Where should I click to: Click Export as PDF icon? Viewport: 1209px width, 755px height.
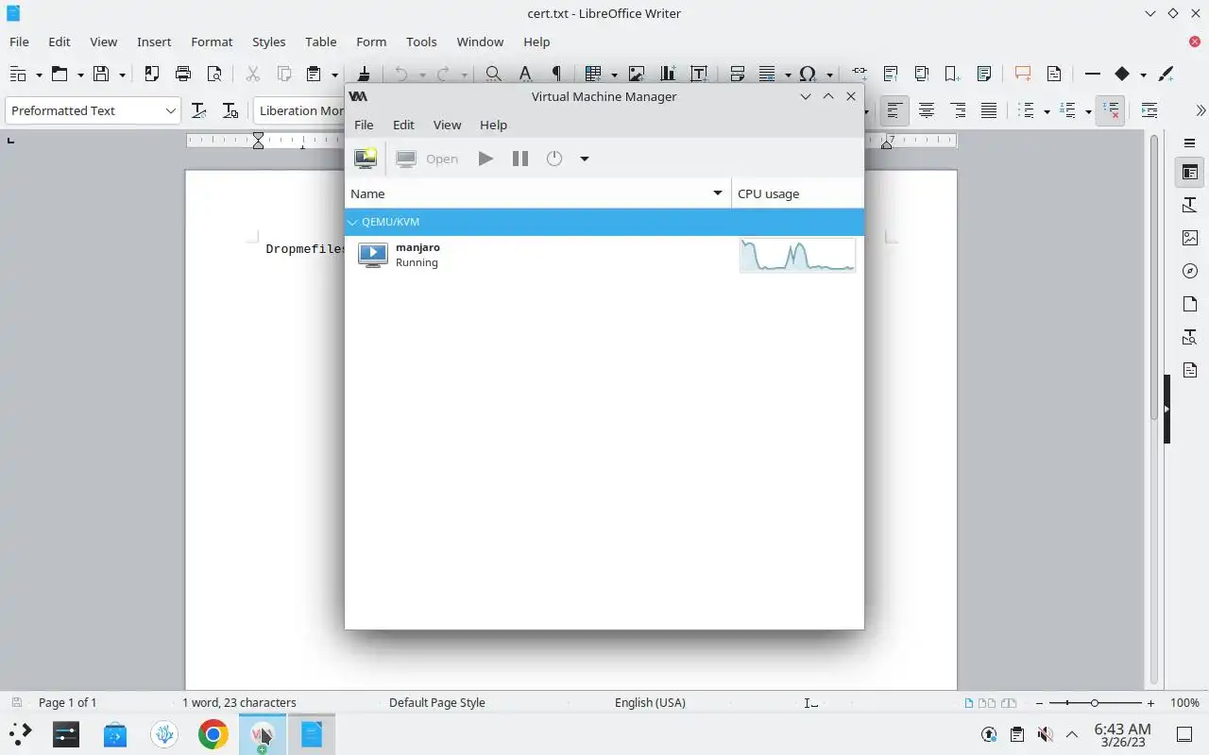point(152,74)
